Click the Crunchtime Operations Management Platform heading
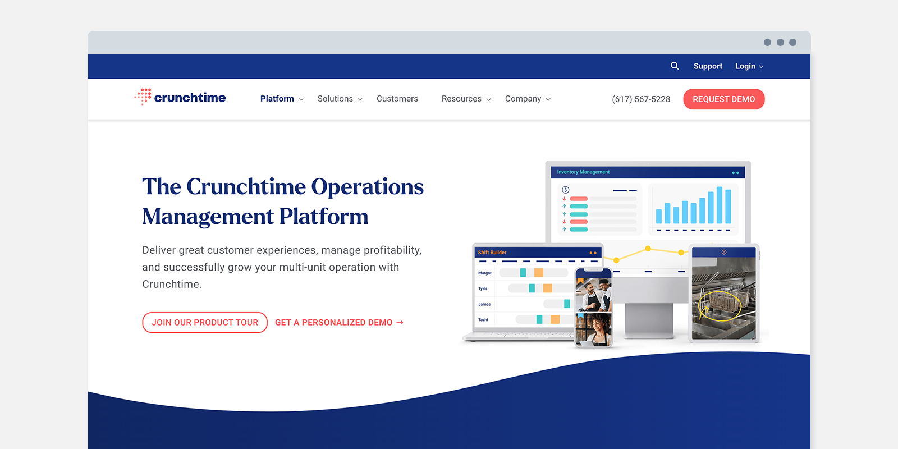898x449 pixels. pos(283,201)
